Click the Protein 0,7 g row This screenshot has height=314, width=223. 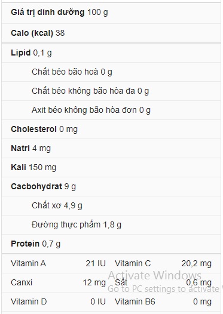click(111, 244)
